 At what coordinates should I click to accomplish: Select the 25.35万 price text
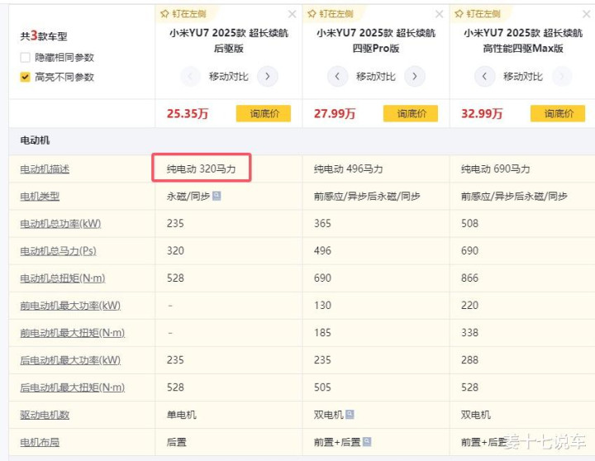pyautogui.click(x=188, y=113)
